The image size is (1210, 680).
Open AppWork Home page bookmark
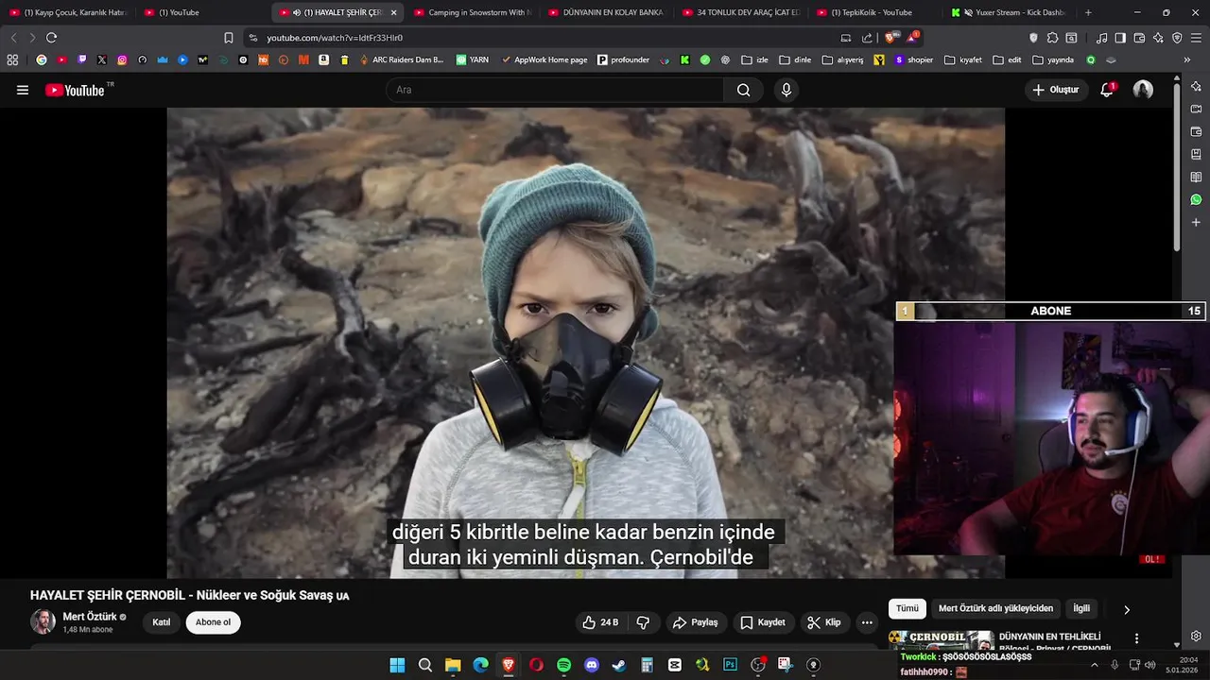click(x=544, y=59)
